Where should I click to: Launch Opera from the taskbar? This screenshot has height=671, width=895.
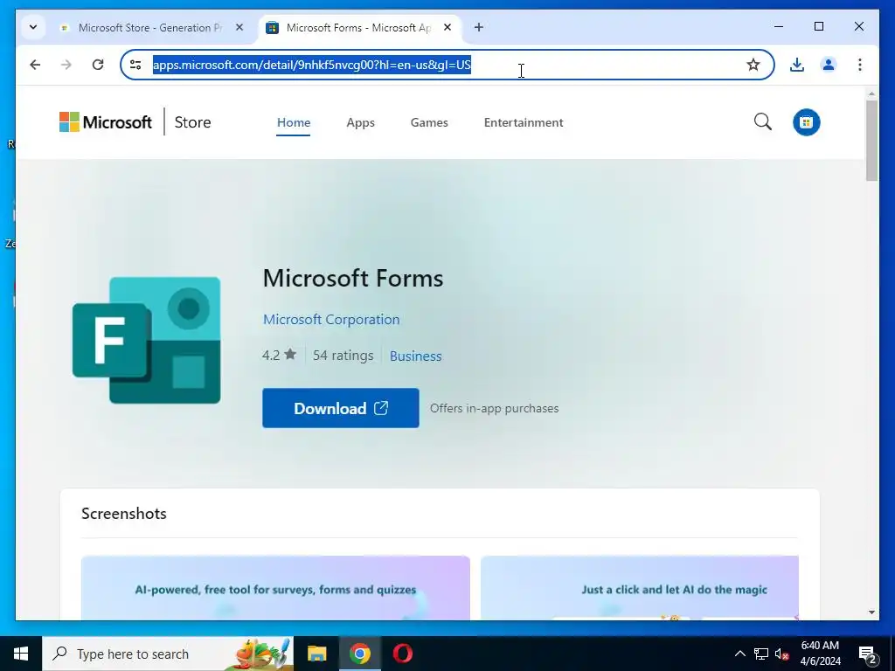pos(402,654)
